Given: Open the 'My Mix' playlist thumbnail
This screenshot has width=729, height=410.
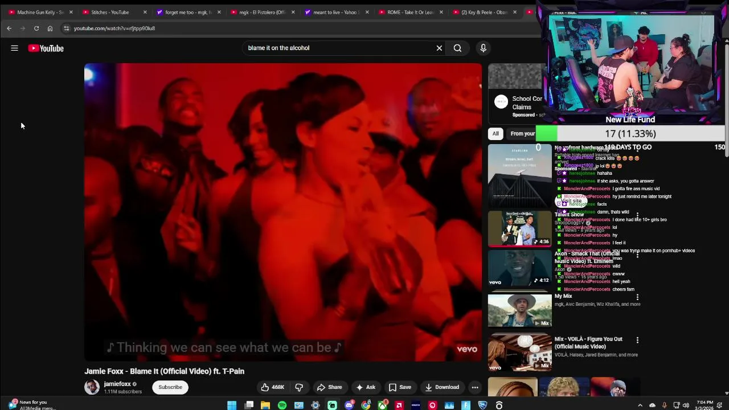Looking at the screenshot, I should point(520,310).
